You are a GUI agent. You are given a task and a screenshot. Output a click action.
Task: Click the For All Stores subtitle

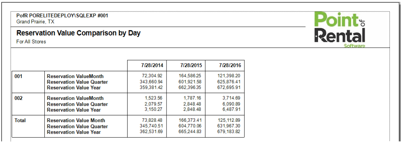click(31, 42)
